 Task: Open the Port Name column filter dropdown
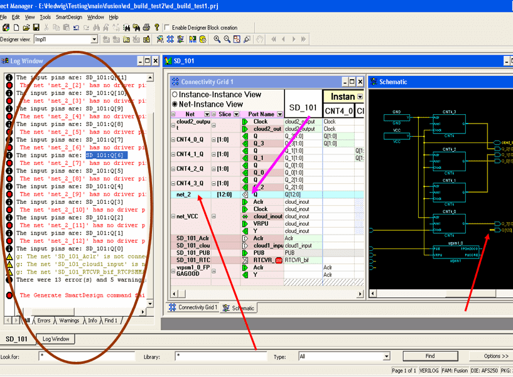[279, 114]
